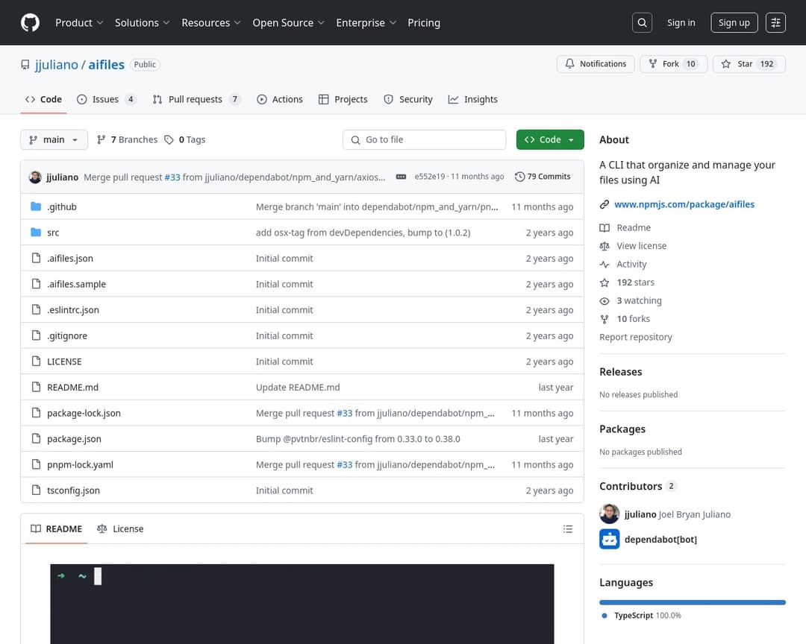
Task: Click the Releases heading link
Action: tap(620, 372)
